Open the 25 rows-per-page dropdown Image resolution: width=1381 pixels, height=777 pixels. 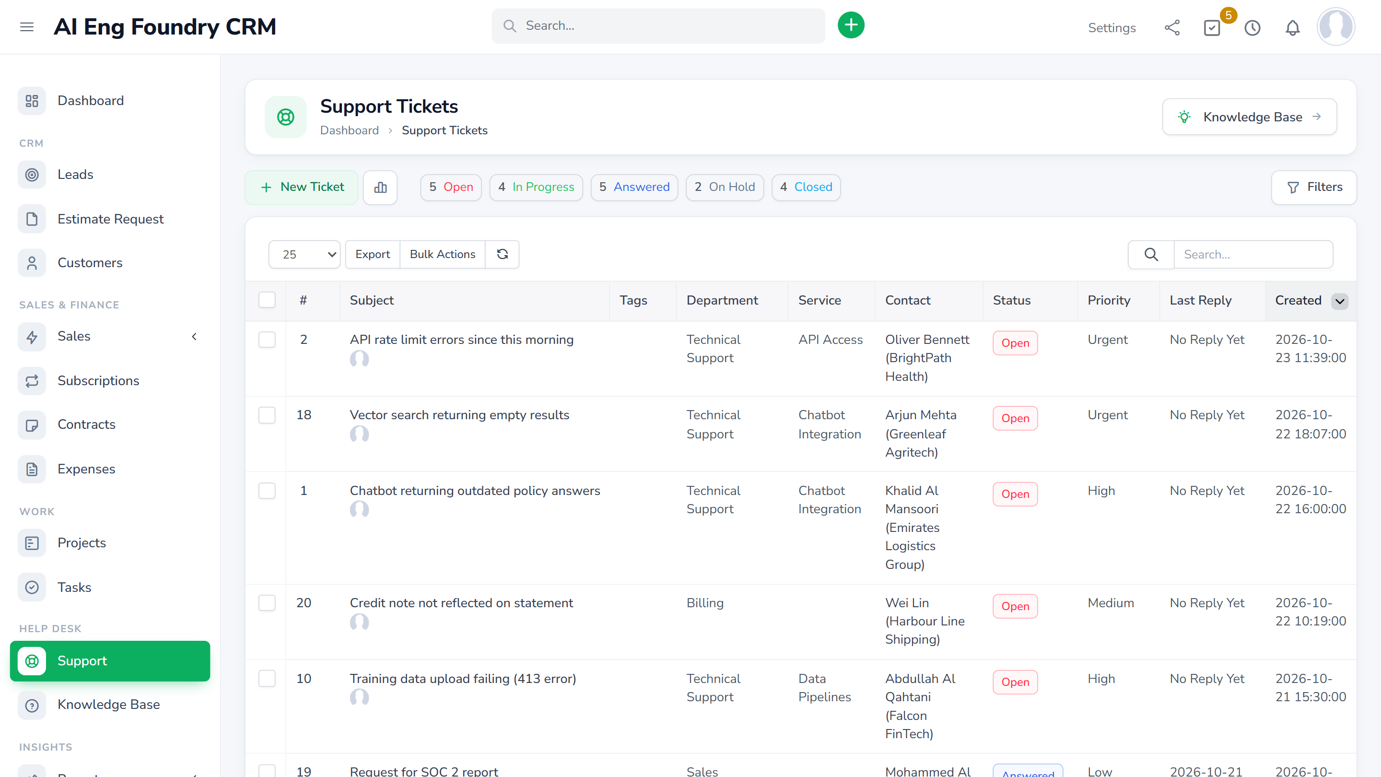(304, 254)
